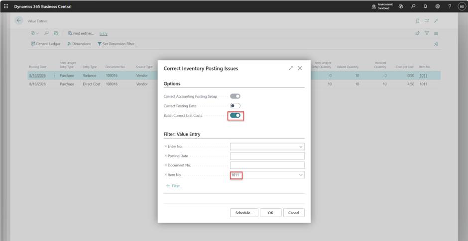Remove the Entry No. filter with its X
The width and height of the screenshot is (468, 241).
166,147
